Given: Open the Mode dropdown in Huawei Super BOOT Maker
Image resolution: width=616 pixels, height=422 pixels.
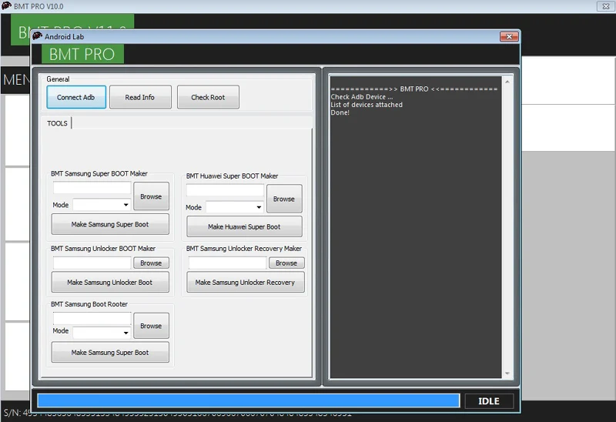Looking at the screenshot, I should coord(235,207).
